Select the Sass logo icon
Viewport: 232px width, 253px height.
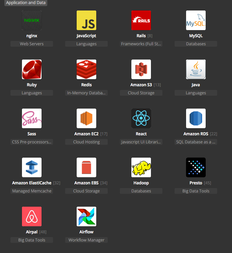(32, 118)
